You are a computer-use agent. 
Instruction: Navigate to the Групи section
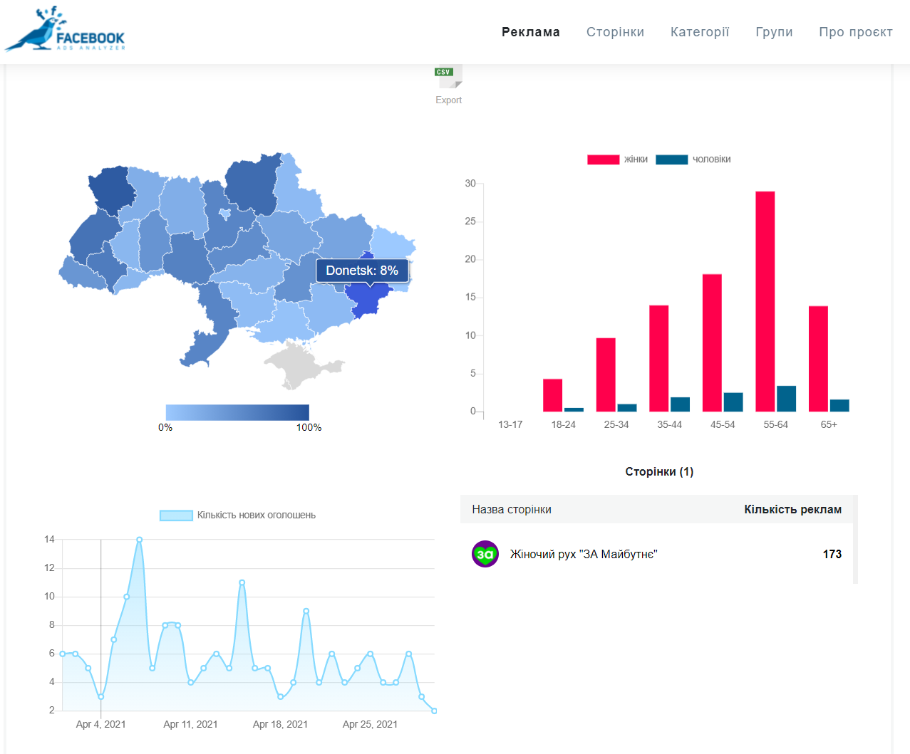774,32
